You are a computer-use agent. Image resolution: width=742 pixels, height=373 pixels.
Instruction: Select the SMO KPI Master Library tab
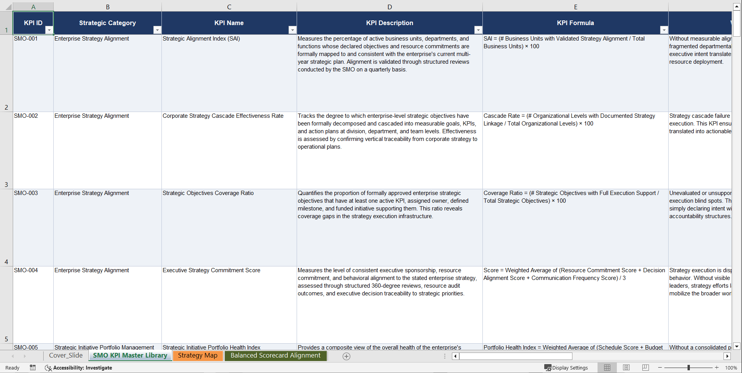tap(130, 356)
